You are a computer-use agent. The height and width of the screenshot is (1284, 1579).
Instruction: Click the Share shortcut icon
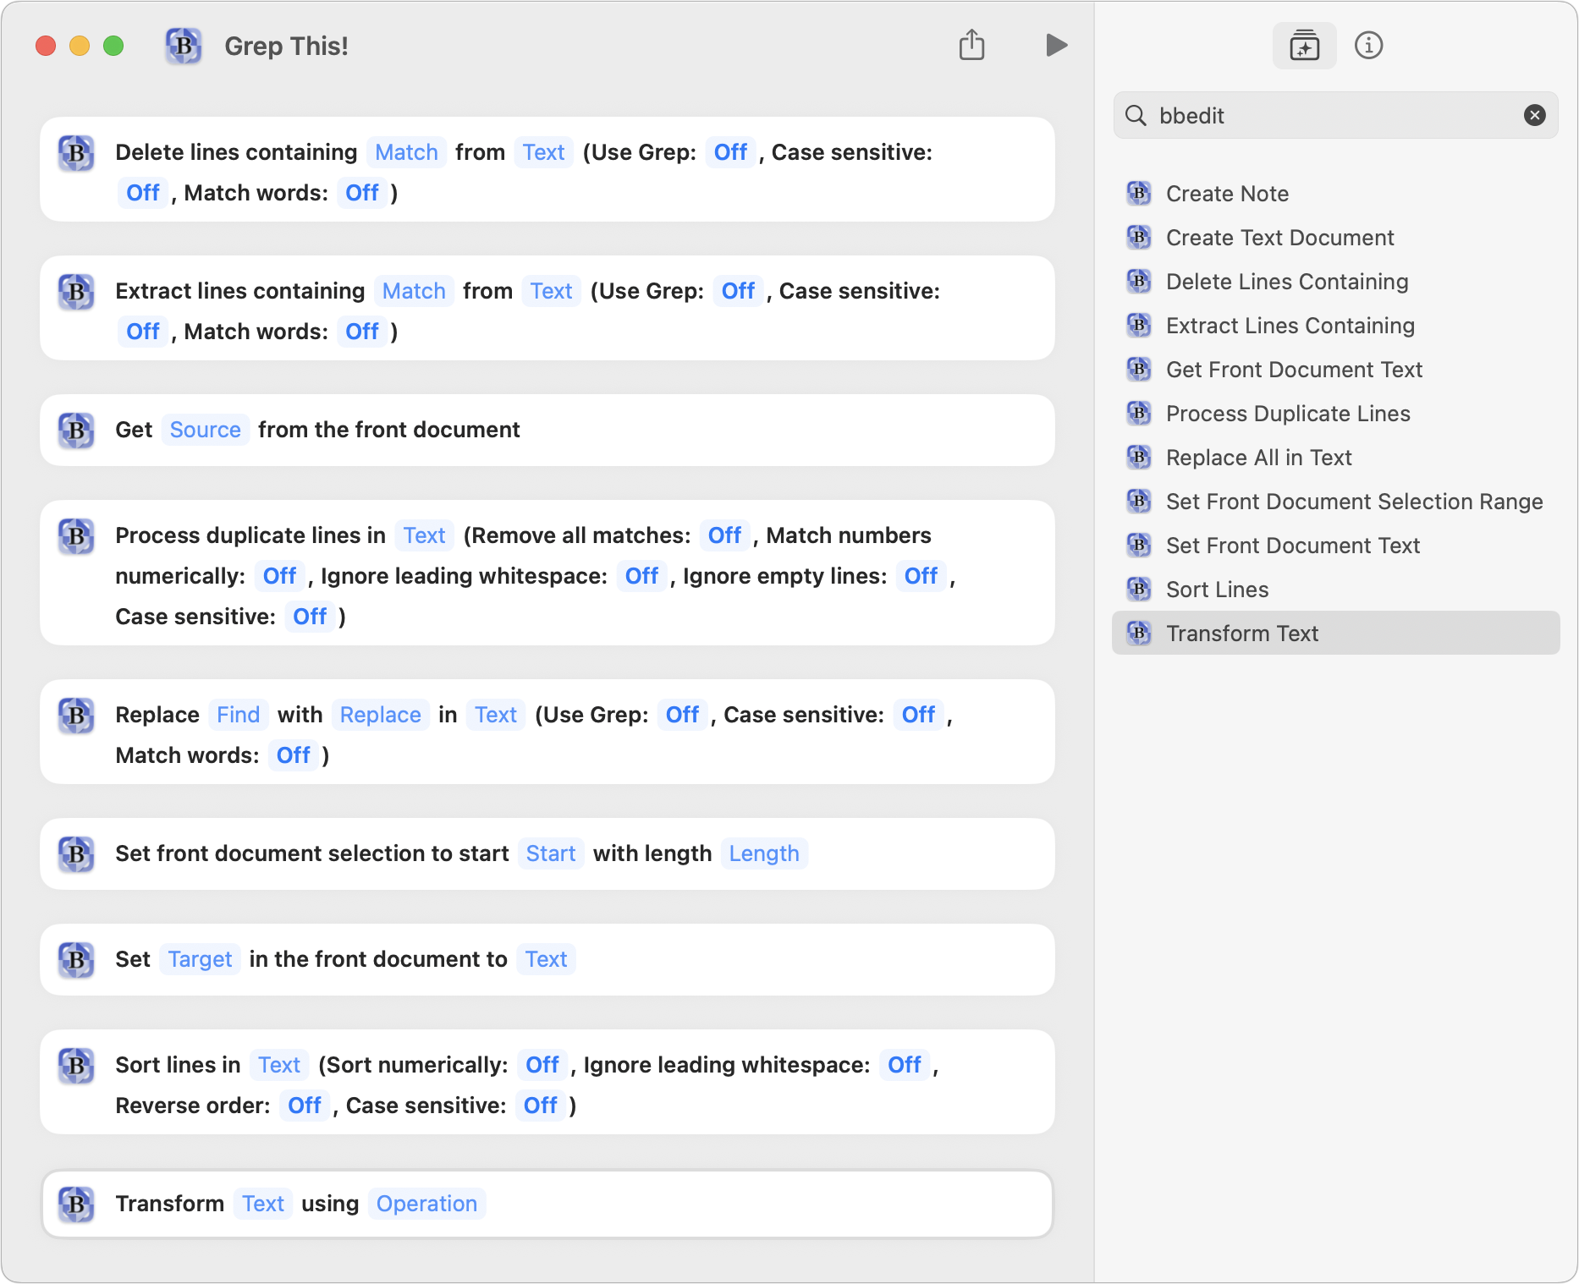point(971,45)
